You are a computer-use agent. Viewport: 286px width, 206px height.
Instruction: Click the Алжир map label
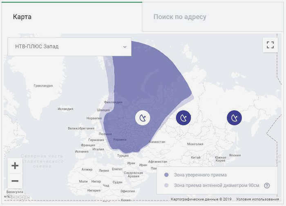[x=87, y=170]
